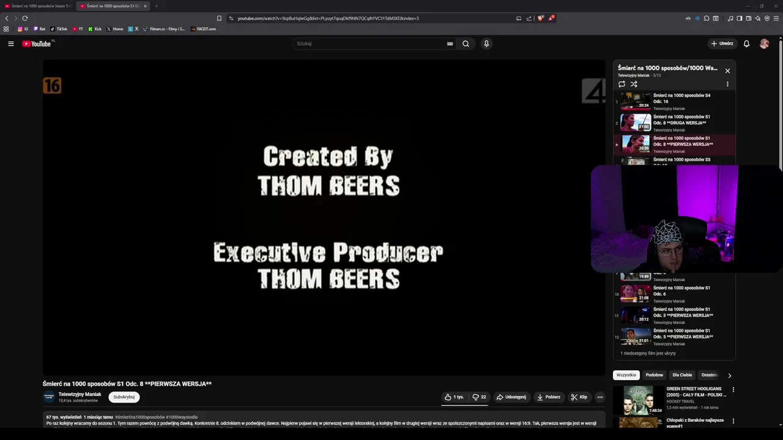Image resolution: width=783 pixels, height=440 pixels.
Task: Open a new browser tab
Action: point(156,6)
